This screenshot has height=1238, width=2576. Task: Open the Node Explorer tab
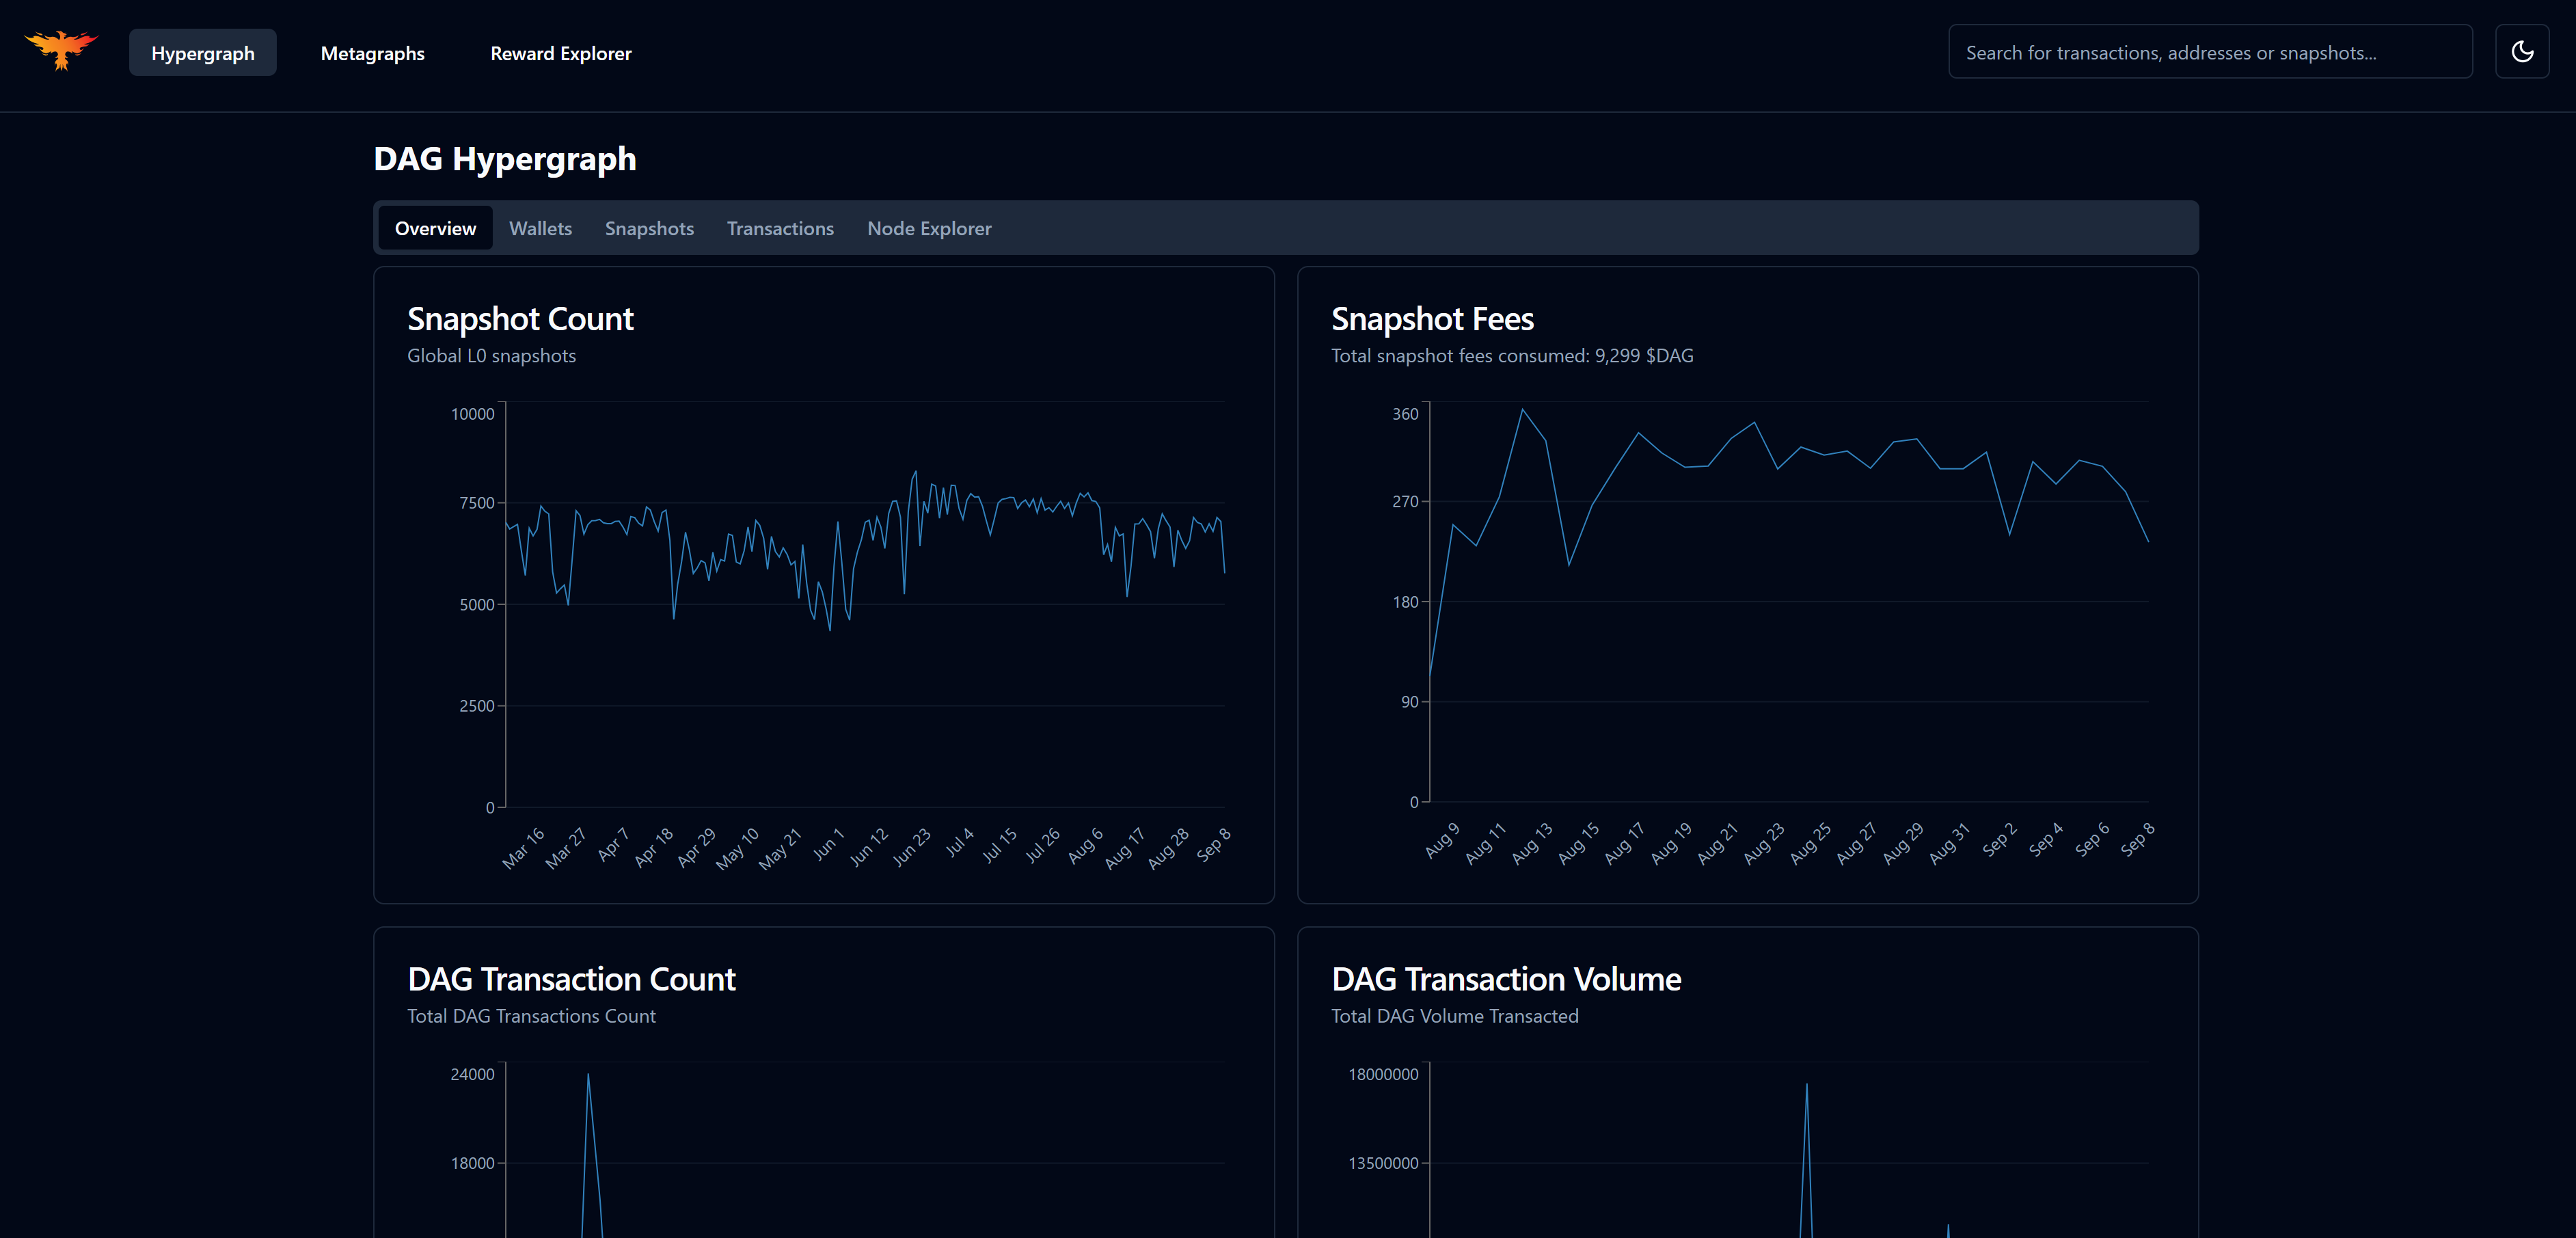[x=928, y=228]
